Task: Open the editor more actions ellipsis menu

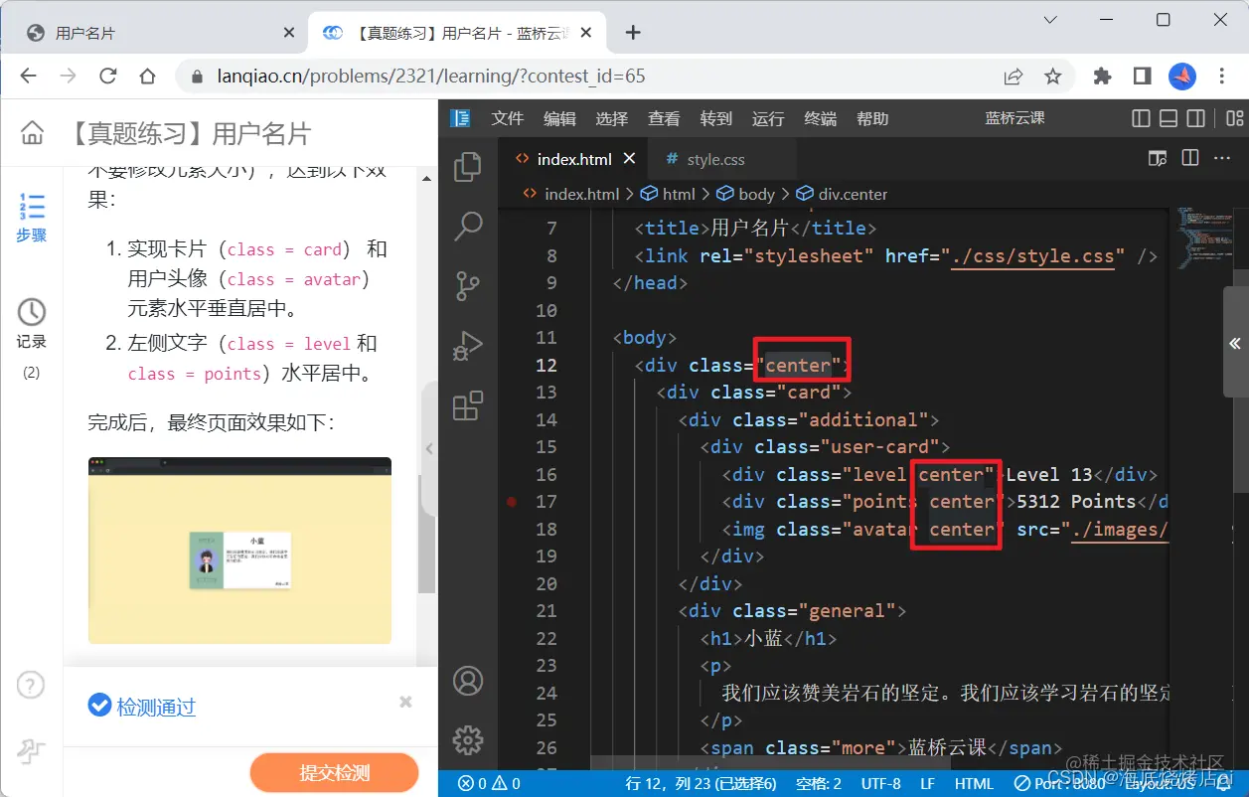Action: 1221,157
